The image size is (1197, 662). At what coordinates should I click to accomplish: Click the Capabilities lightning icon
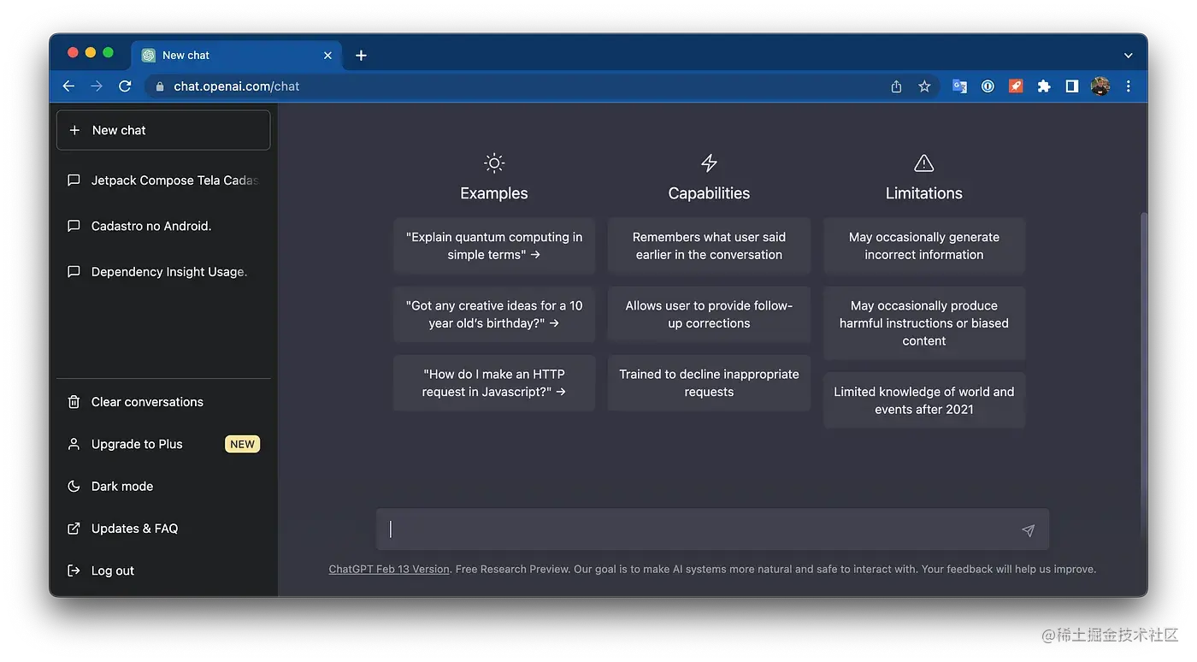(709, 163)
